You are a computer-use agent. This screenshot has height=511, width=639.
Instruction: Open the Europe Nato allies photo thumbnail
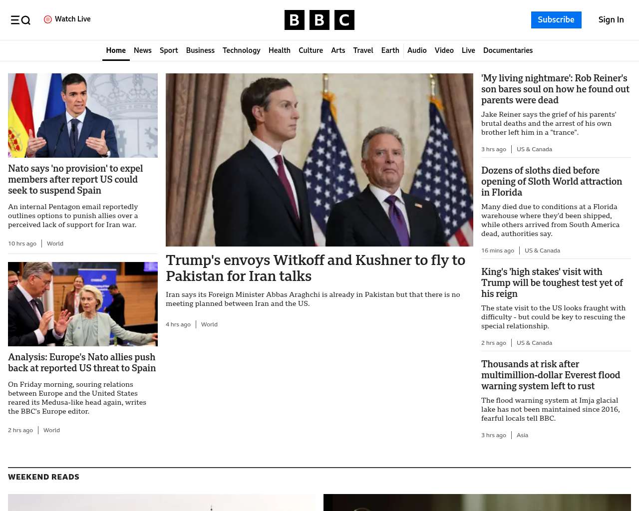pos(83,304)
